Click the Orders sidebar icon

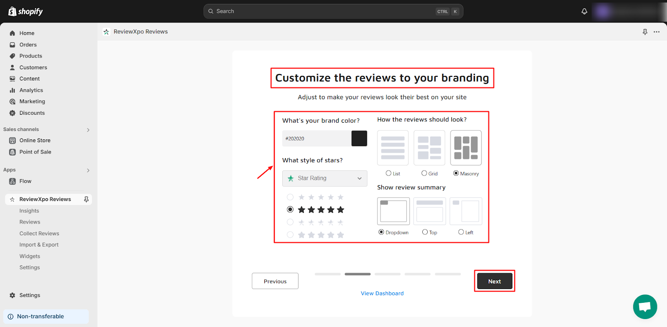pyautogui.click(x=13, y=45)
